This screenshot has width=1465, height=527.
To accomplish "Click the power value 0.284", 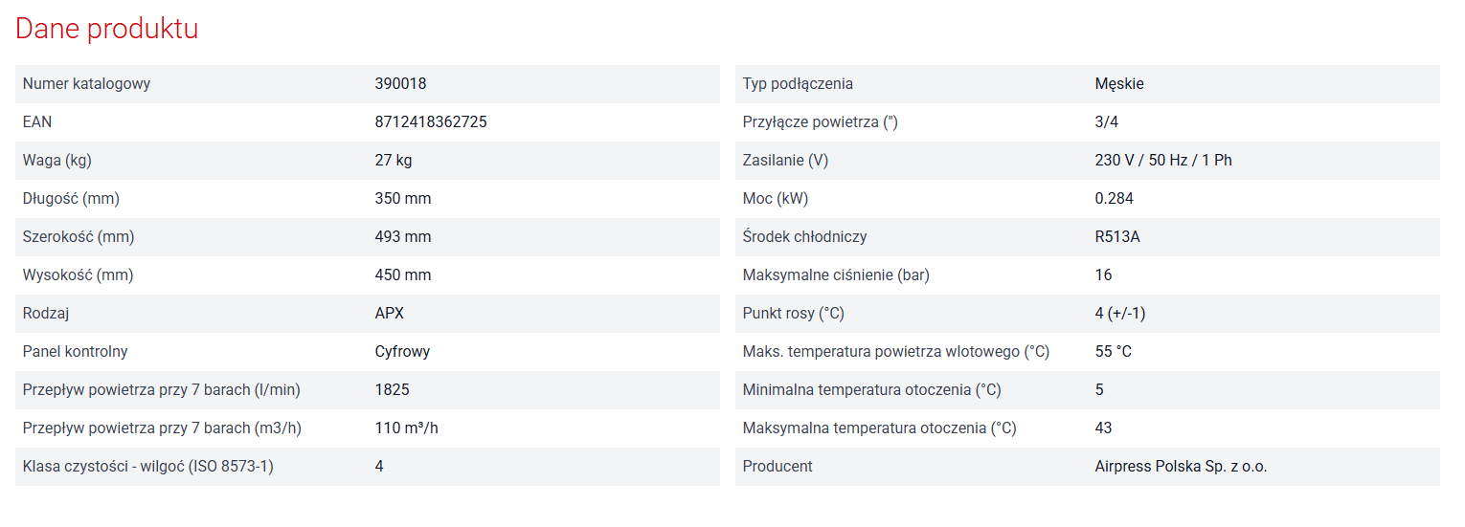I will (x=1114, y=199).
